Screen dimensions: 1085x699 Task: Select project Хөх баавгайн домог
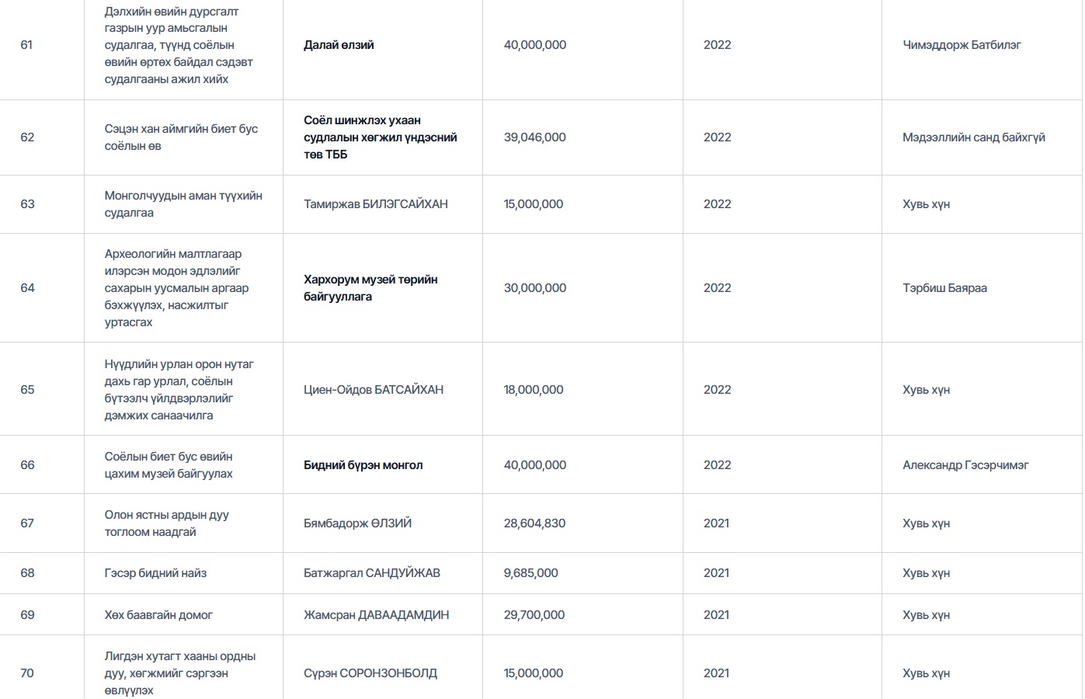(x=158, y=615)
